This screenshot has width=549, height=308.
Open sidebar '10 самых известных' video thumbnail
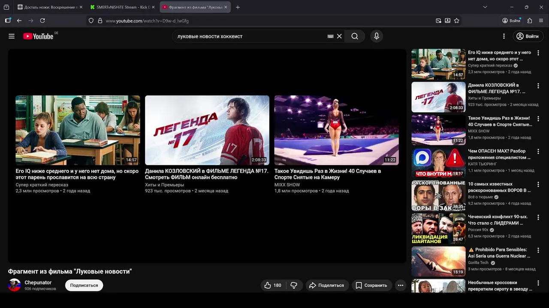[x=438, y=196]
